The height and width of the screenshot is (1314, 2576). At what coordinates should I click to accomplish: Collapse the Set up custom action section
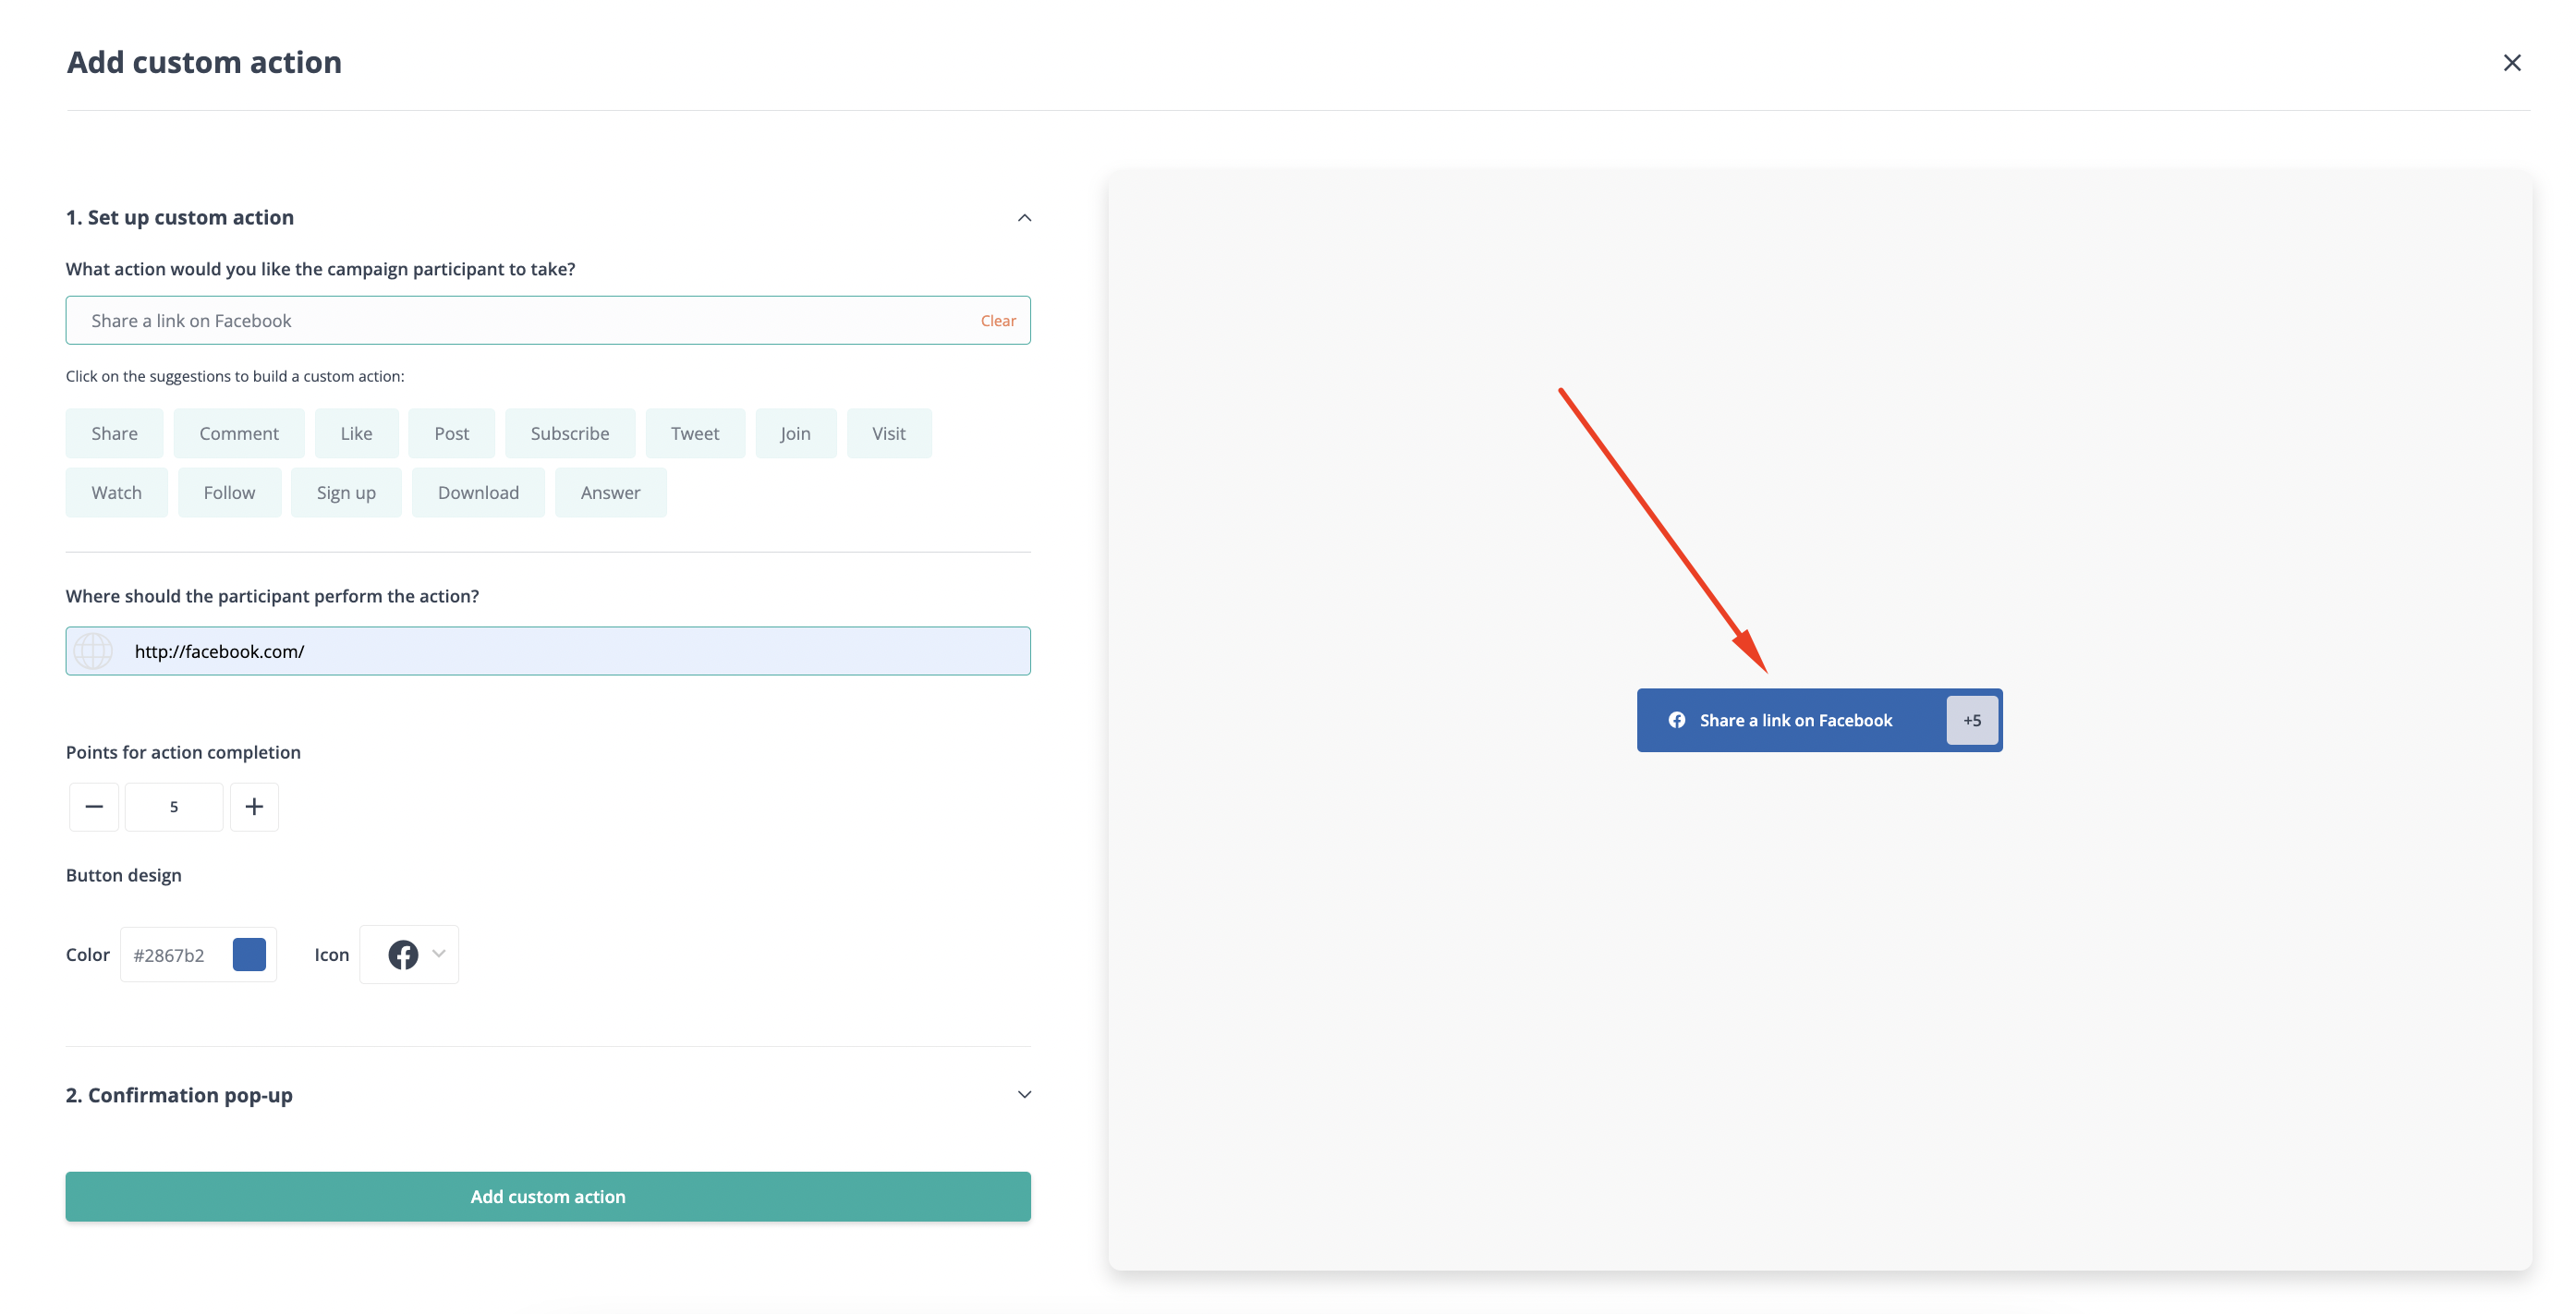pyautogui.click(x=1024, y=218)
